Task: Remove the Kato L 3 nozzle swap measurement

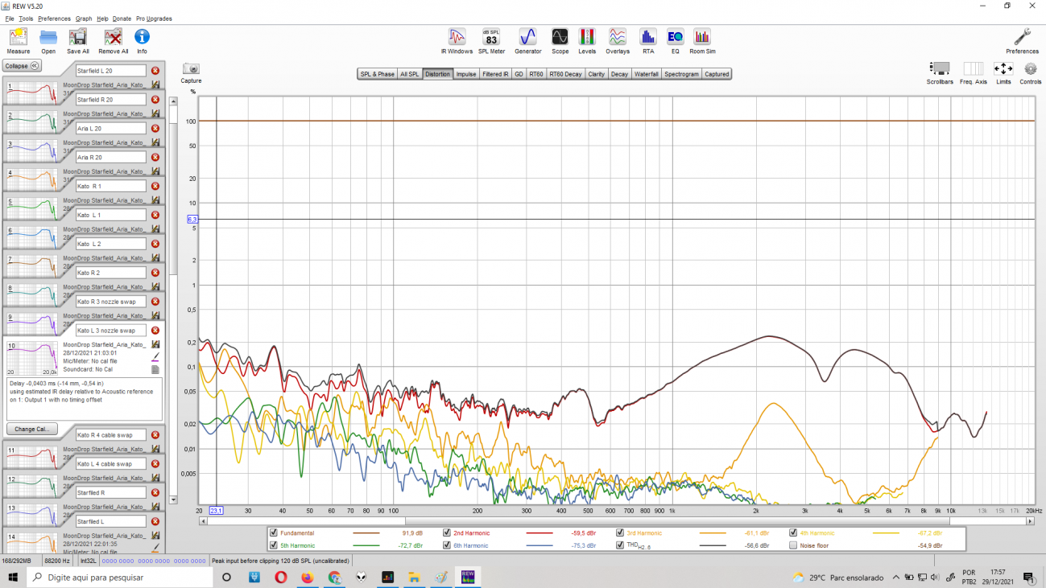Action: (x=155, y=331)
